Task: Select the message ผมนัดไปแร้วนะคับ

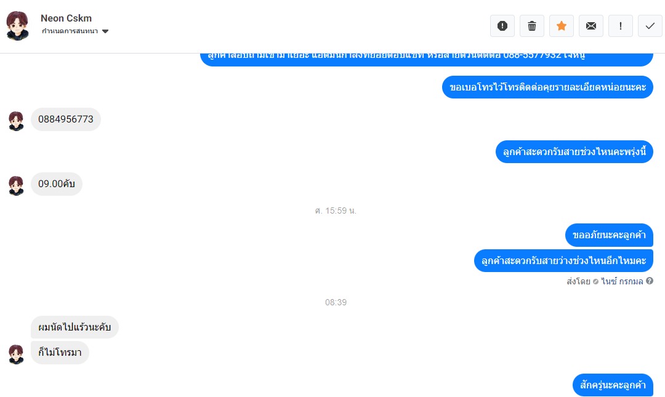Action: [75, 327]
